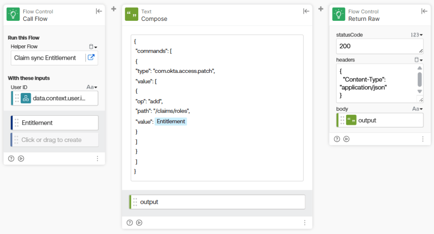The width and height of the screenshot is (434, 234).
Task: Click the Call Flow card lightbulb icon
Action: pos(13,14)
